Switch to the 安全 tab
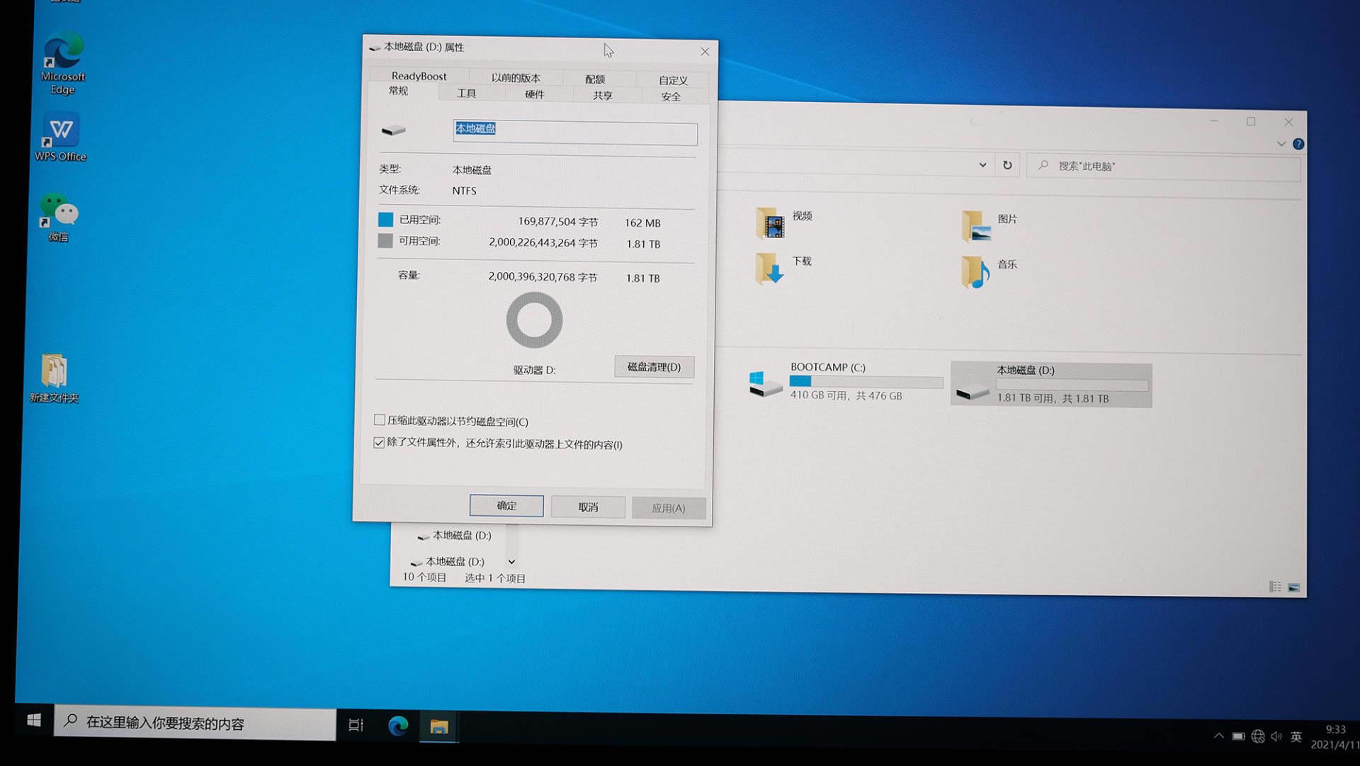Screen dimensions: 1360x766 click(671, 96)
